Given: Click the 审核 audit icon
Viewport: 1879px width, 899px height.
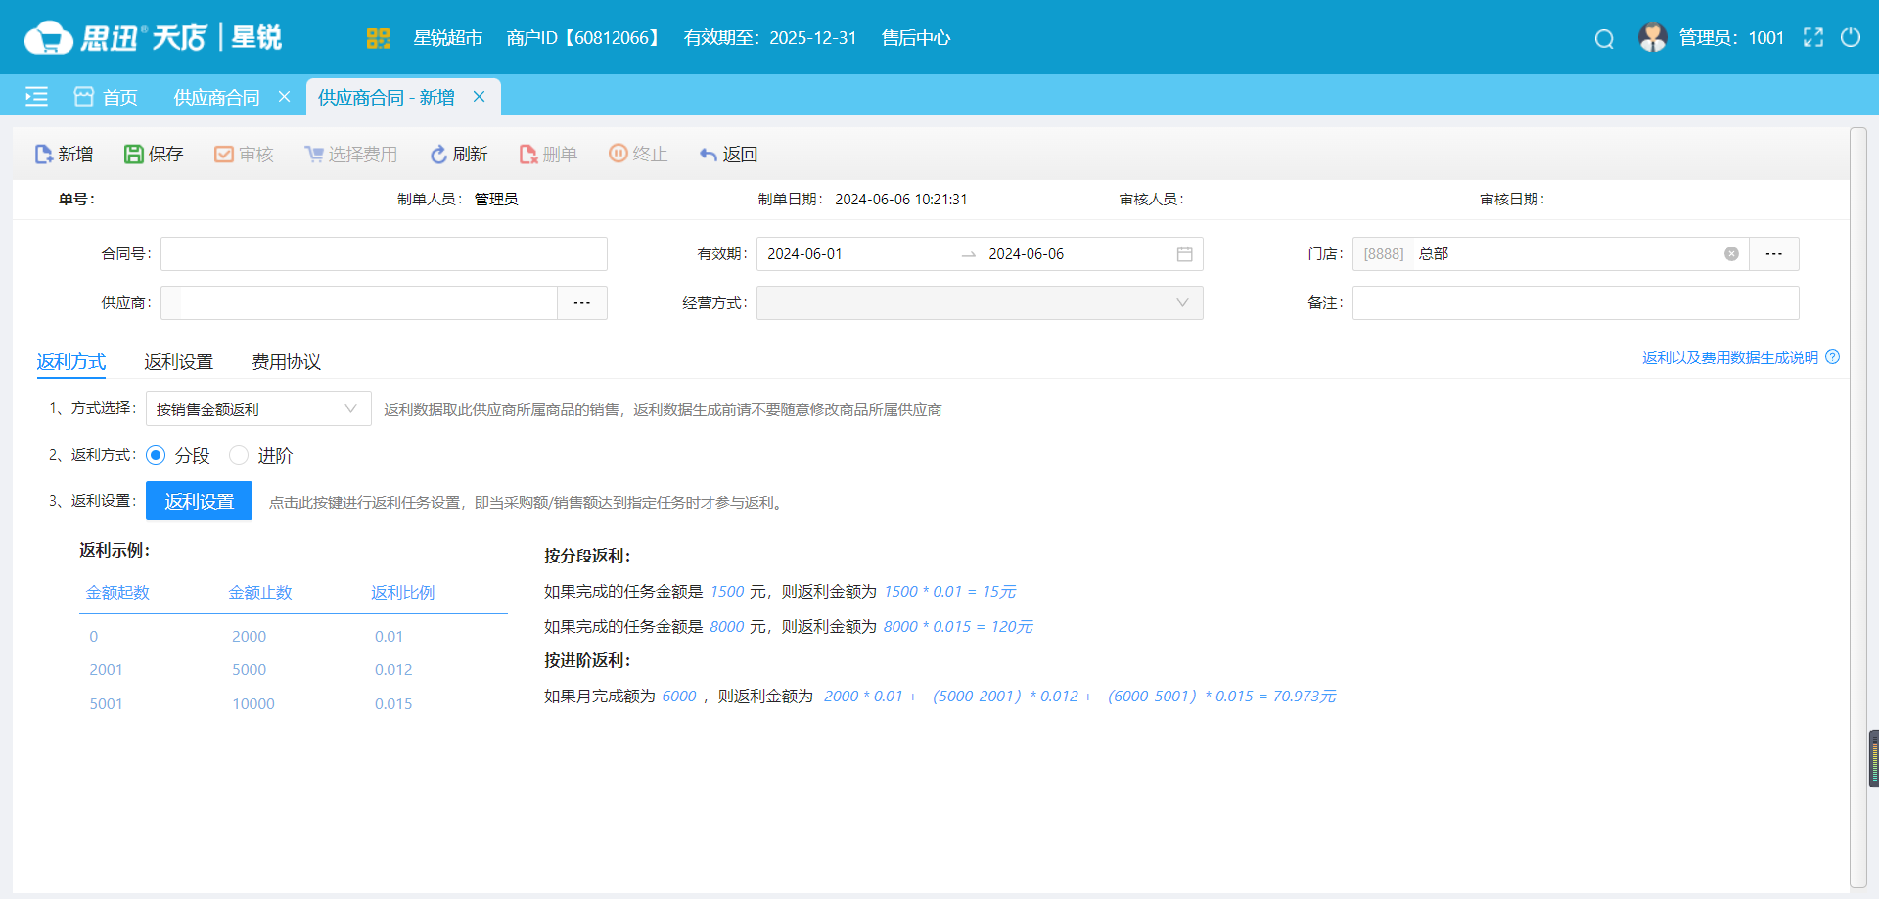Looking at the screenshot, I should pos(223,154).
